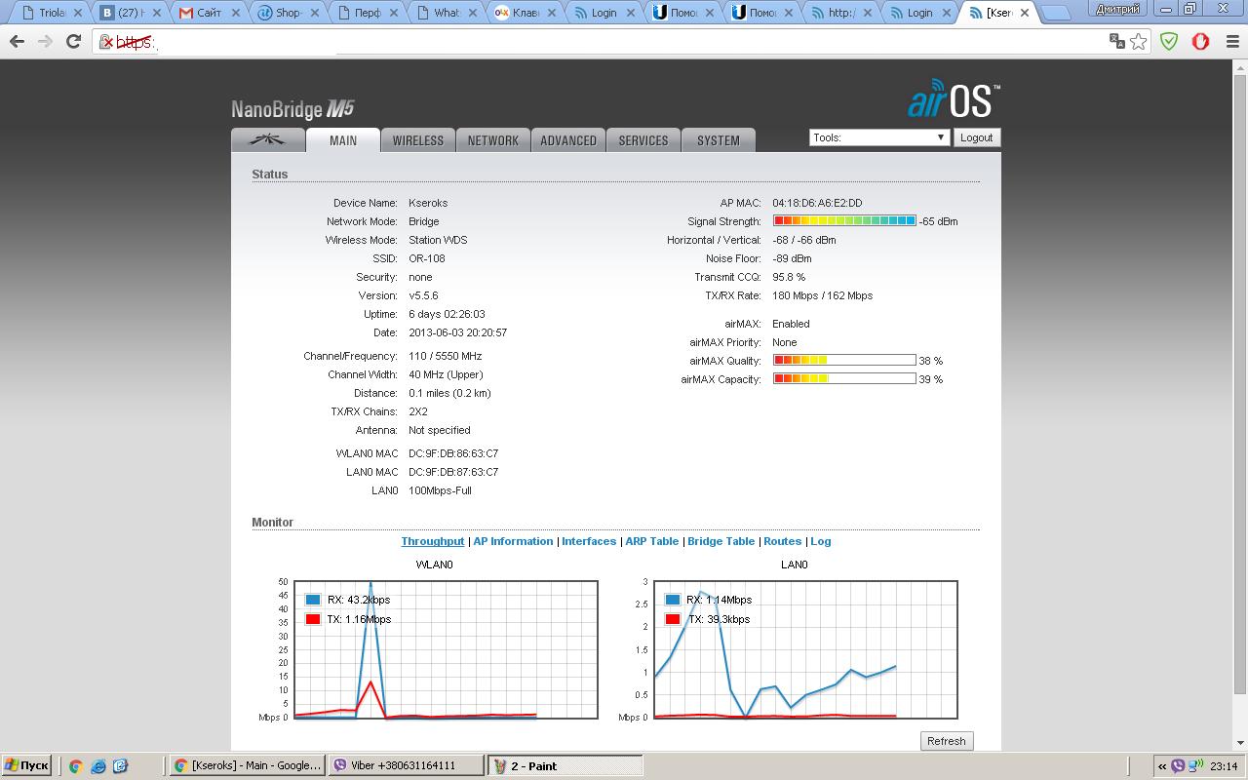Go to the SERVICES tab

coord(643,140)
